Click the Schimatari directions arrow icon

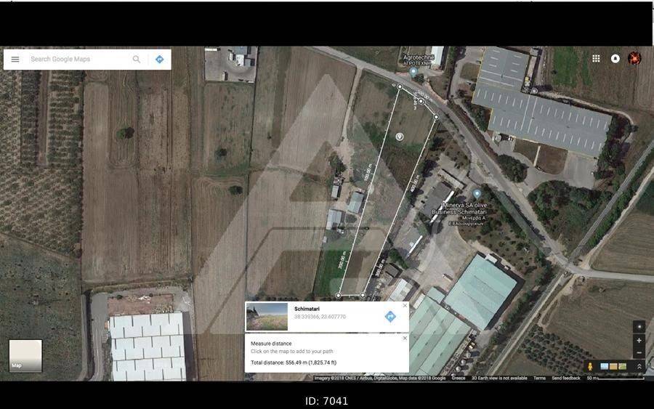click(x=390, y=317)
